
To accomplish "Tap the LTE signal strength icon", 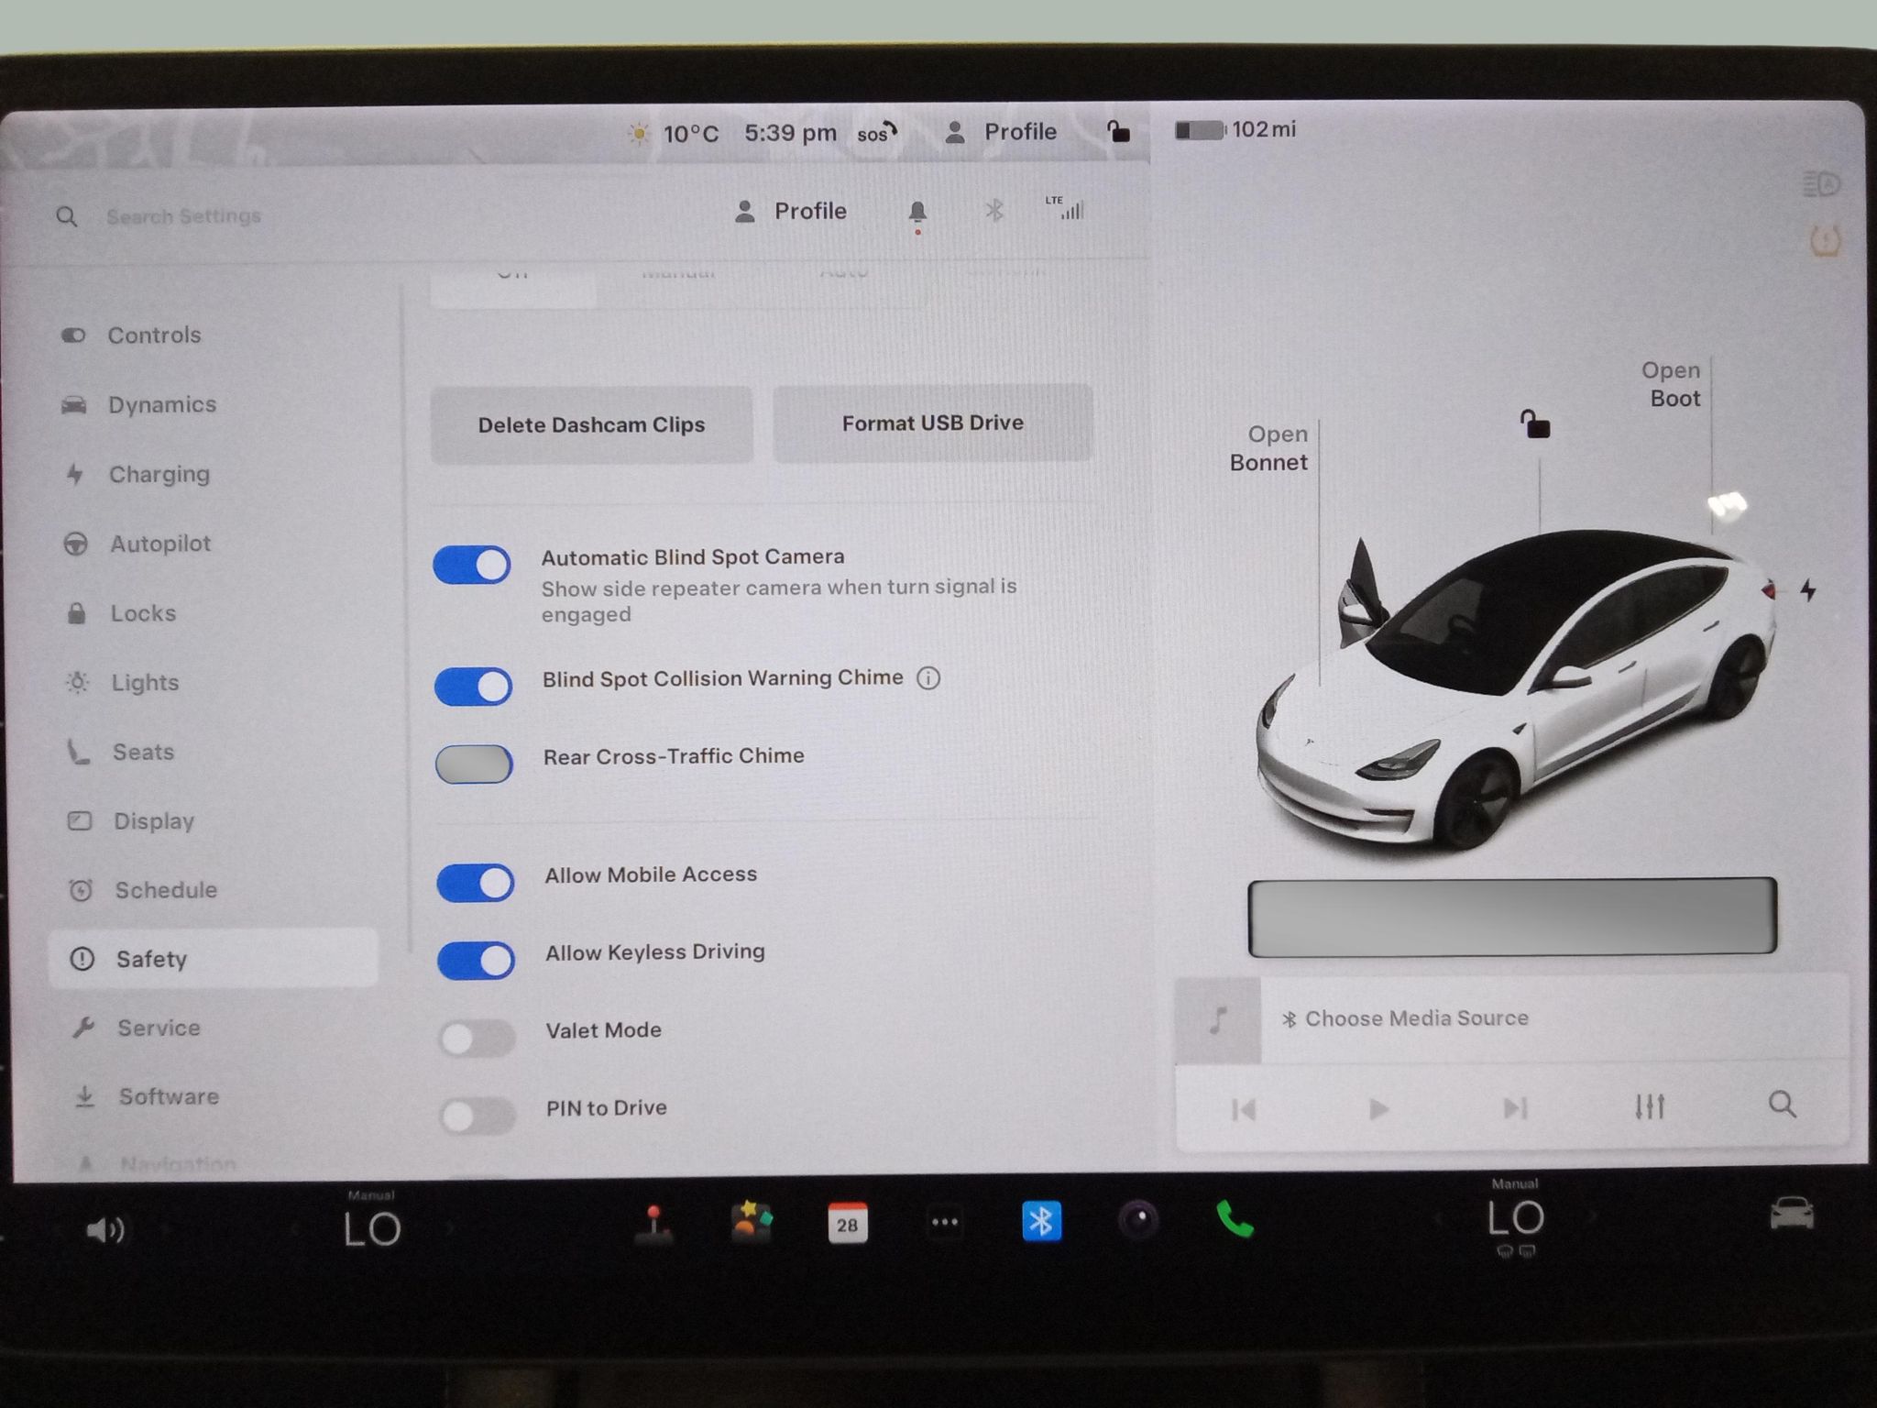I will (x=1065, y=208).
